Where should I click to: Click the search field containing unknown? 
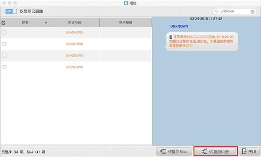tap(234, 11)
